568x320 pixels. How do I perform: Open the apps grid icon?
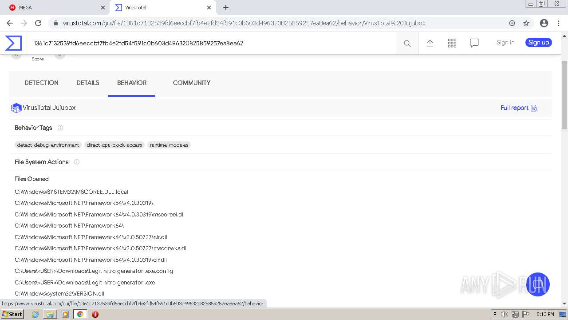[x=452, y=43]
